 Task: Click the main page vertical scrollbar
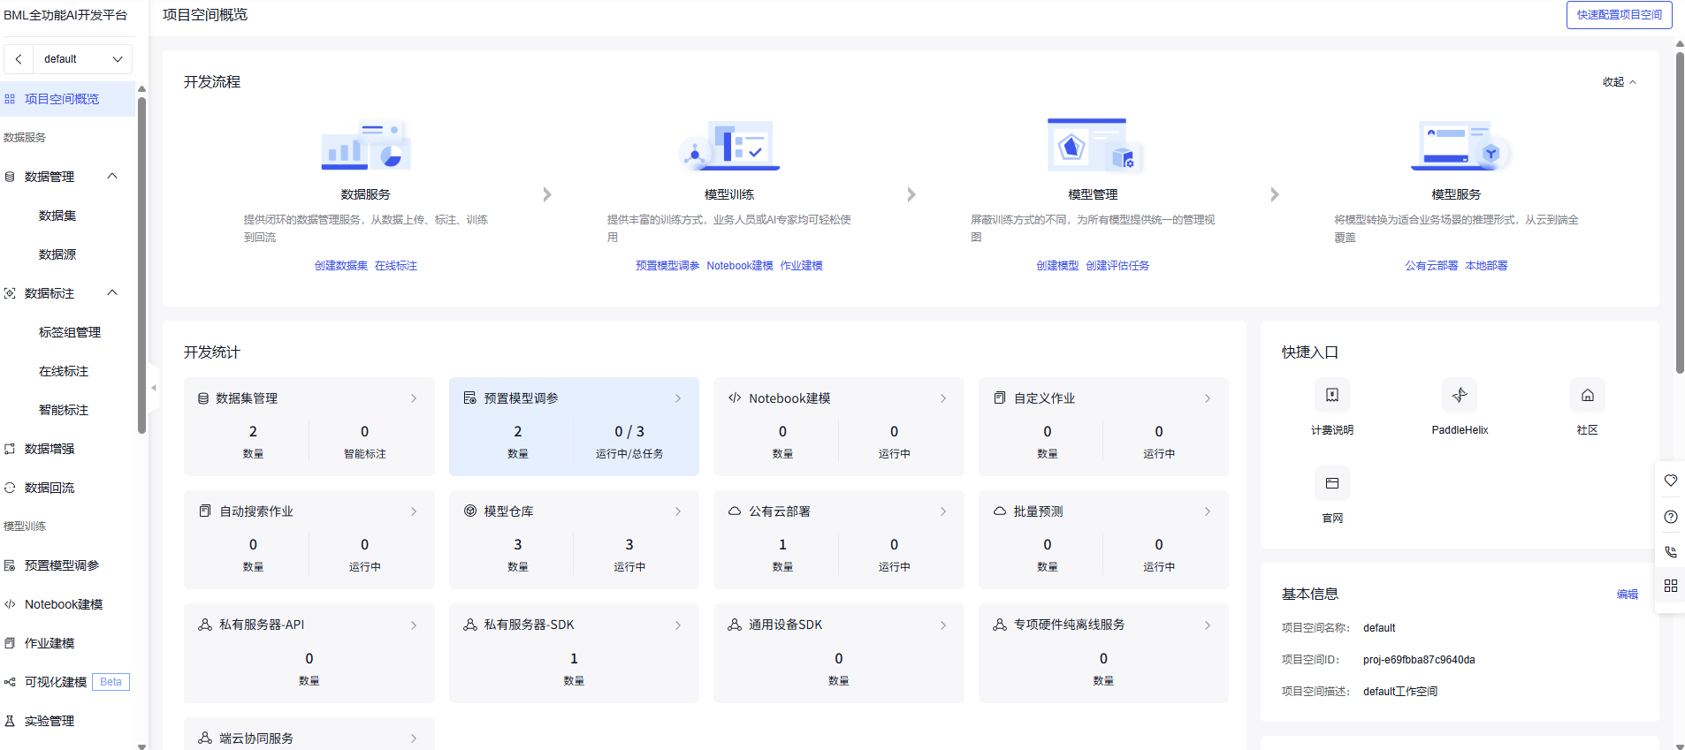1680,212
